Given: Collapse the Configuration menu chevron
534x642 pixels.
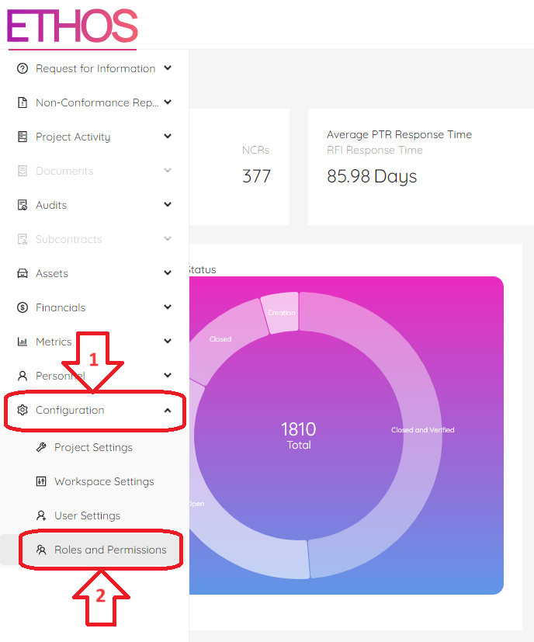Looking at the screenshot, I should coord(168,410).
